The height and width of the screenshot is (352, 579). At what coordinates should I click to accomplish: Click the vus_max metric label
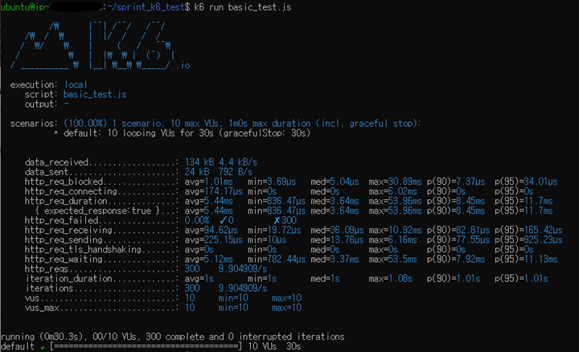(42, 308)
